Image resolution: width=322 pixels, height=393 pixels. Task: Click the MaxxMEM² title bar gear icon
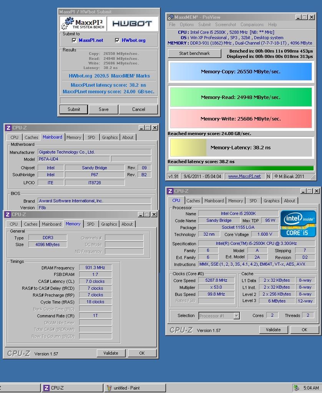(x=170, y=17)
